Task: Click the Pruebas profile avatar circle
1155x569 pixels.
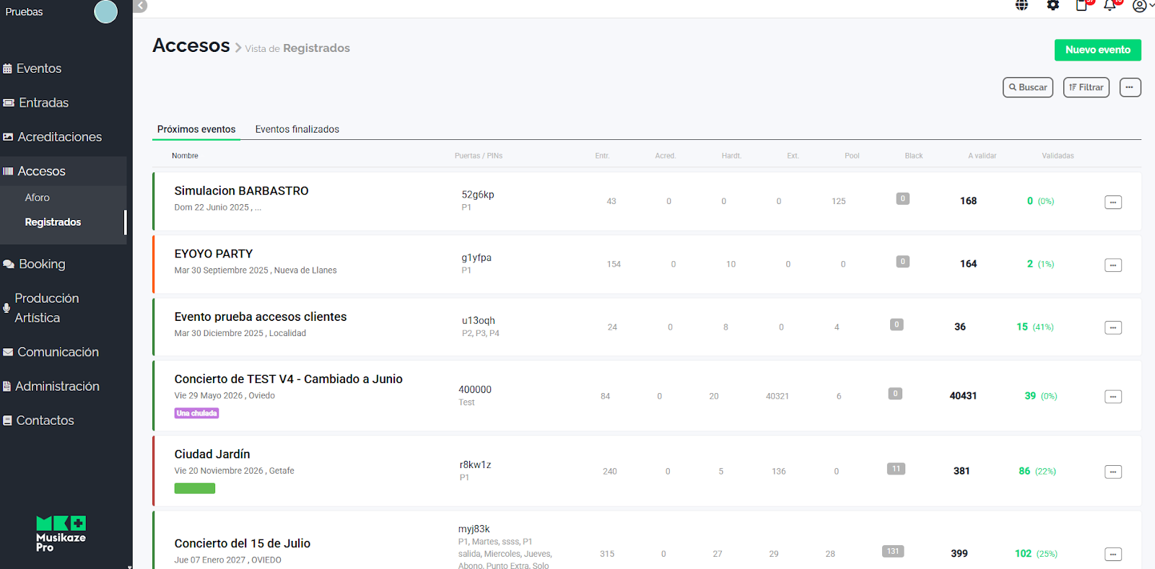Action: tap(105, 12)
